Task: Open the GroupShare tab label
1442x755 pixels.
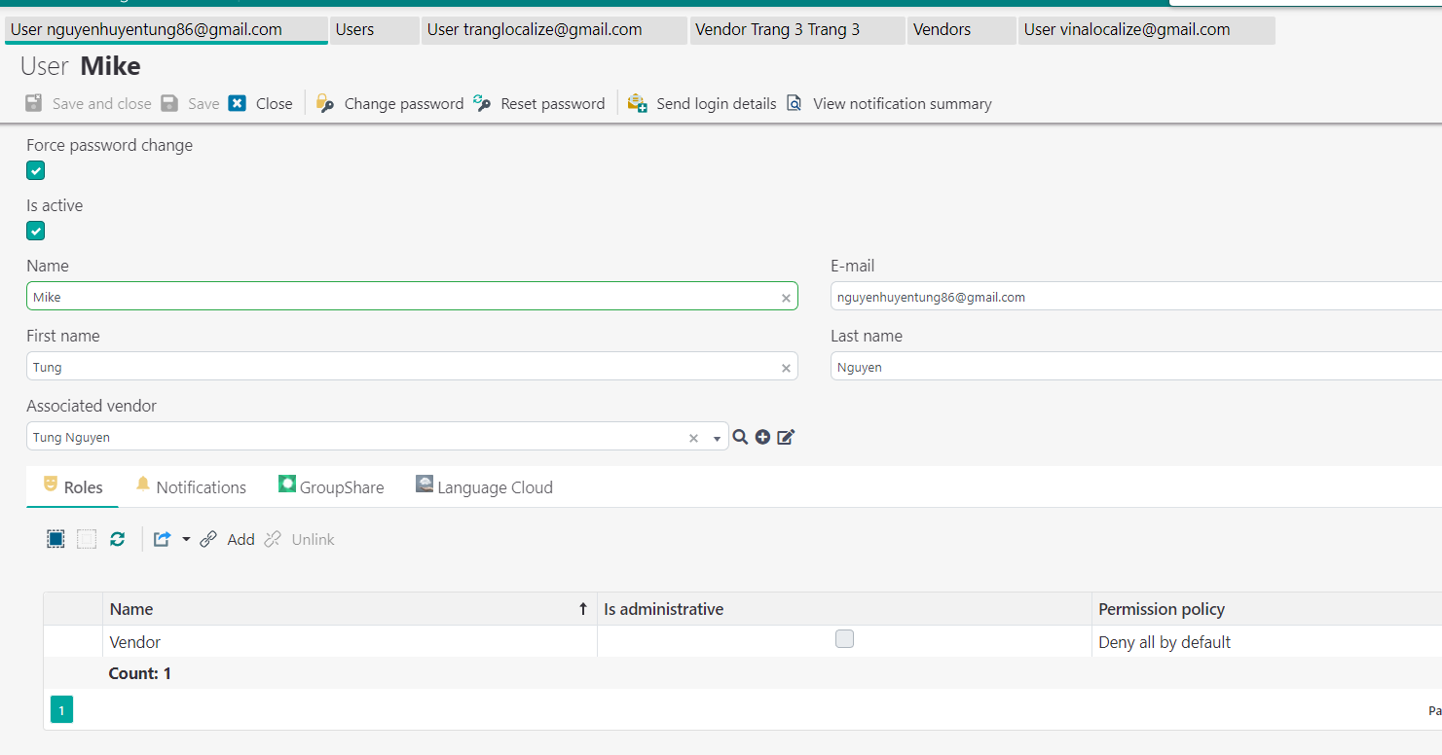Action: coord(342,487)
